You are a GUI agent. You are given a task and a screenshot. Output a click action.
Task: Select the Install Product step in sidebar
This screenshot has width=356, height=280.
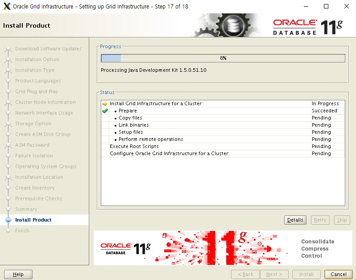point(33,220)
